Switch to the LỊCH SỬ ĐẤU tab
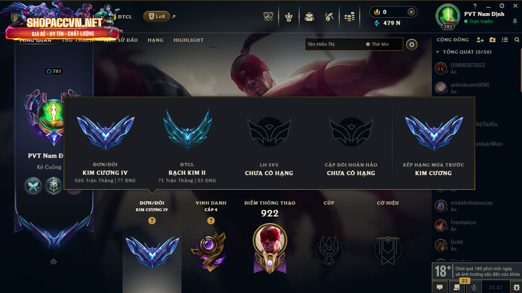This screenshot has height=293, width=522. pyautogui.click(x=120, y=40)
